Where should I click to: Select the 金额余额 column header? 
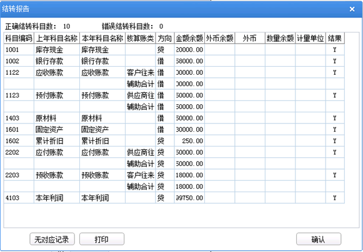click(189, 38)
